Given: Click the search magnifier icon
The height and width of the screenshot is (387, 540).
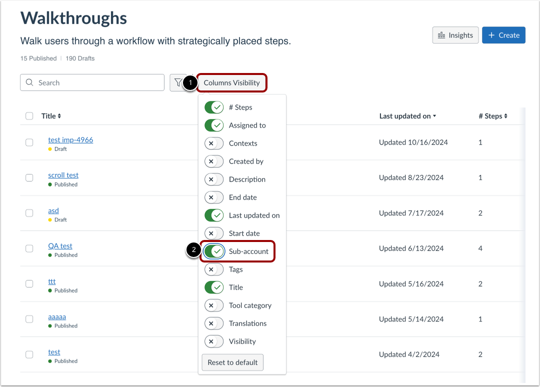Looking at the screenshot, I should 29,82.
